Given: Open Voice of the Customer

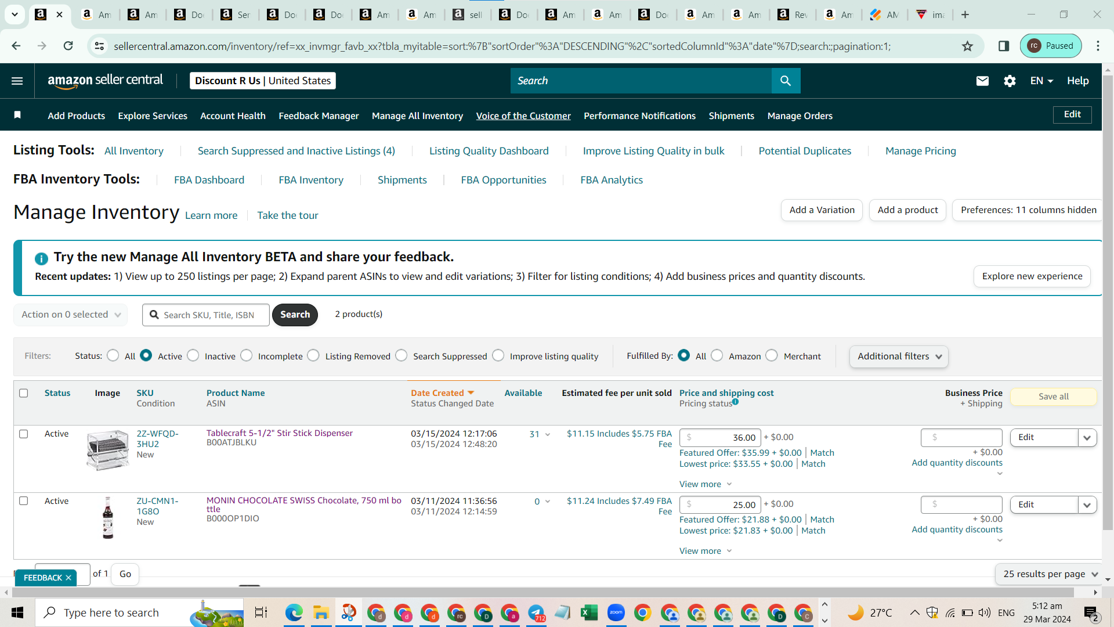Looking at the screenshot, I should click(523, 116).
